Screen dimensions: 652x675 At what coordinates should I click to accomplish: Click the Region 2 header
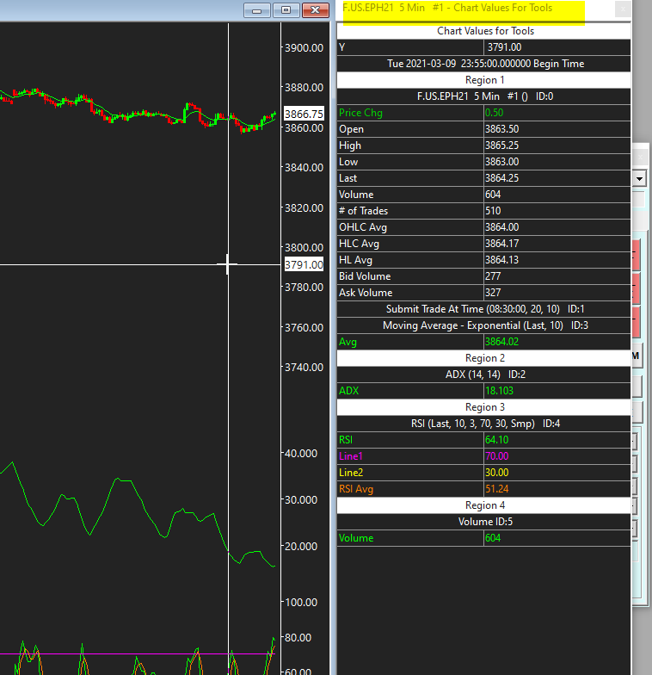(483, 358)
